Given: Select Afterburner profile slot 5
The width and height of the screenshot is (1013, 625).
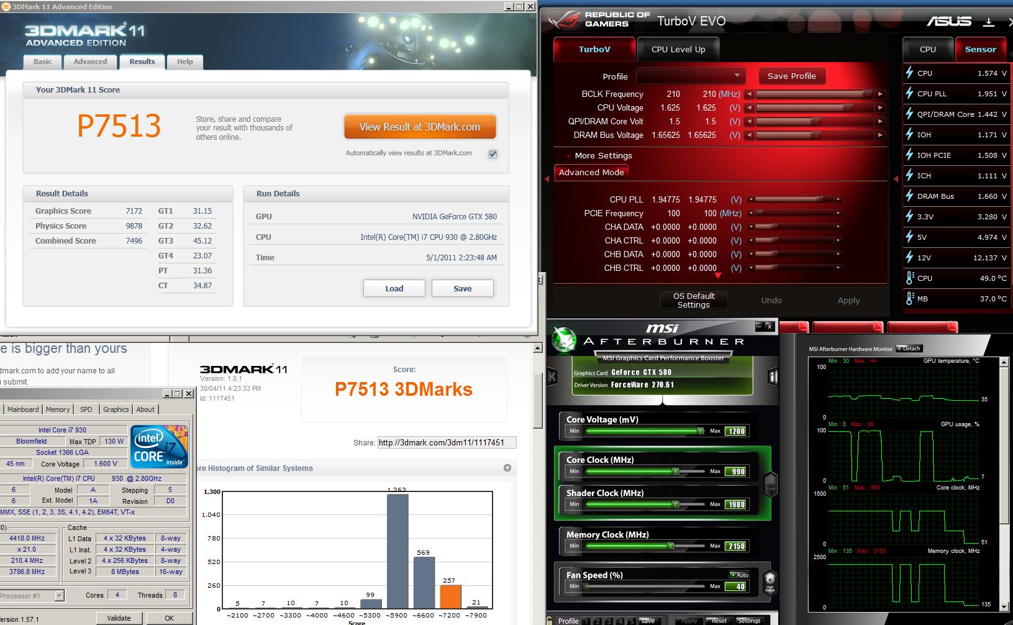Looking at the screenshot, I should click(x=632, y=621).
